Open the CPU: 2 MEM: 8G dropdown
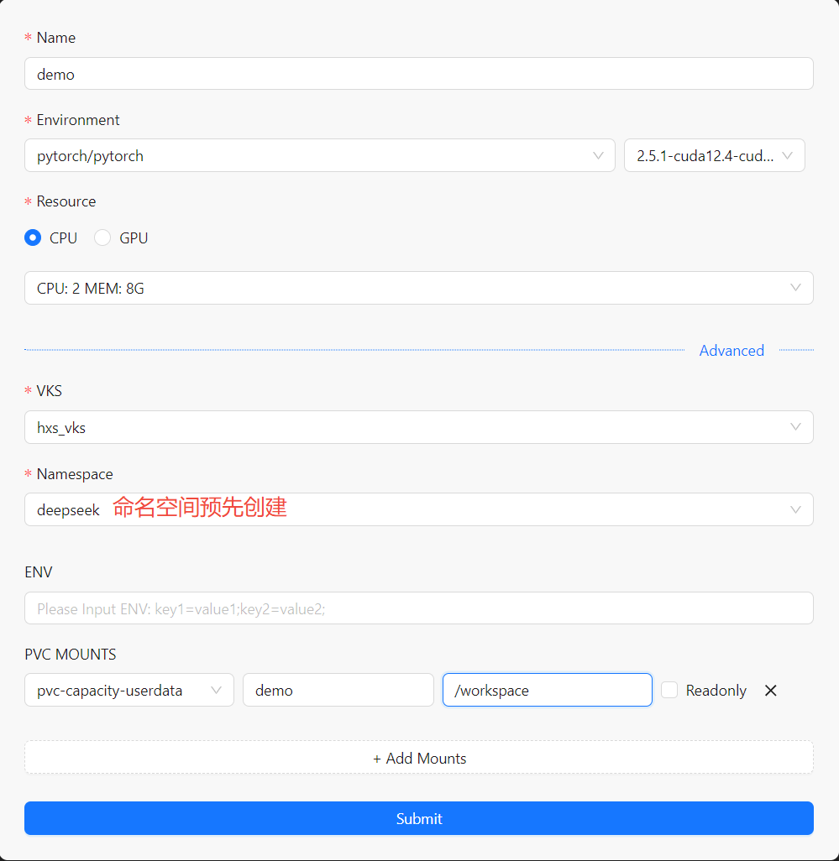Image resolution: width=839 pixels, height=861 pixels. coord(403,288)
